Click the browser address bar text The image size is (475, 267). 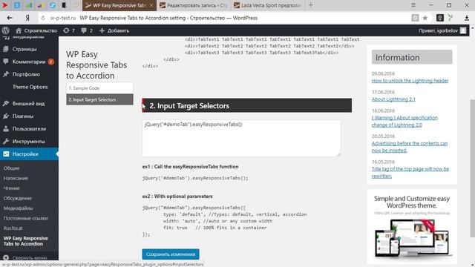pyautogui.click(x=168, y=18)
